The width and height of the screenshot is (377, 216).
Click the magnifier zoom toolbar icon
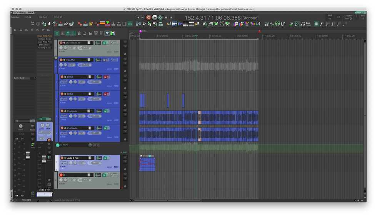291,24
